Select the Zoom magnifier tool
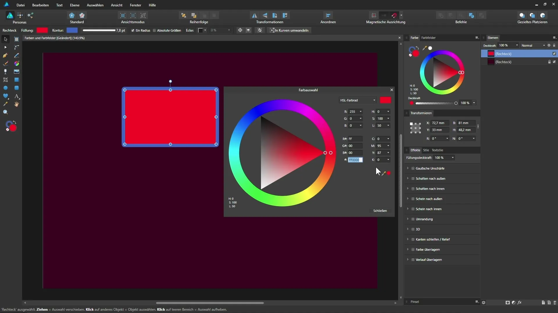This screenshot has width=558, height=313. pyautogui.click(x=6, y=112)
